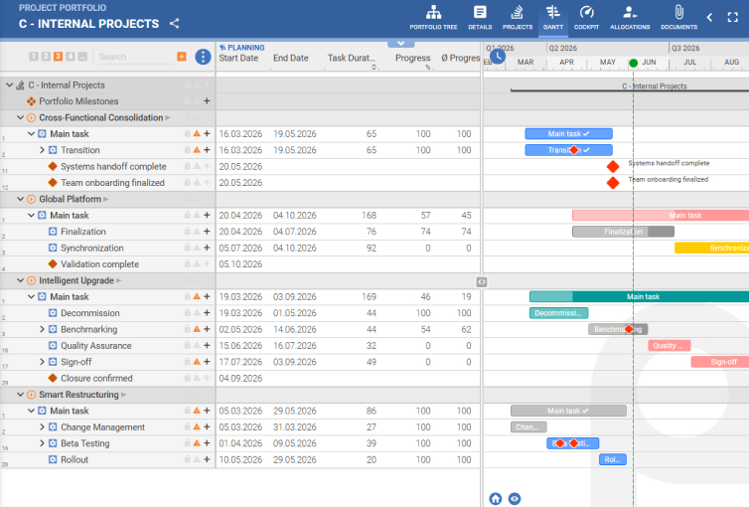This screenshot has height=507, width=749.
Task: Click the lock icon on Decommission row
Action: [x=187, y=312]
